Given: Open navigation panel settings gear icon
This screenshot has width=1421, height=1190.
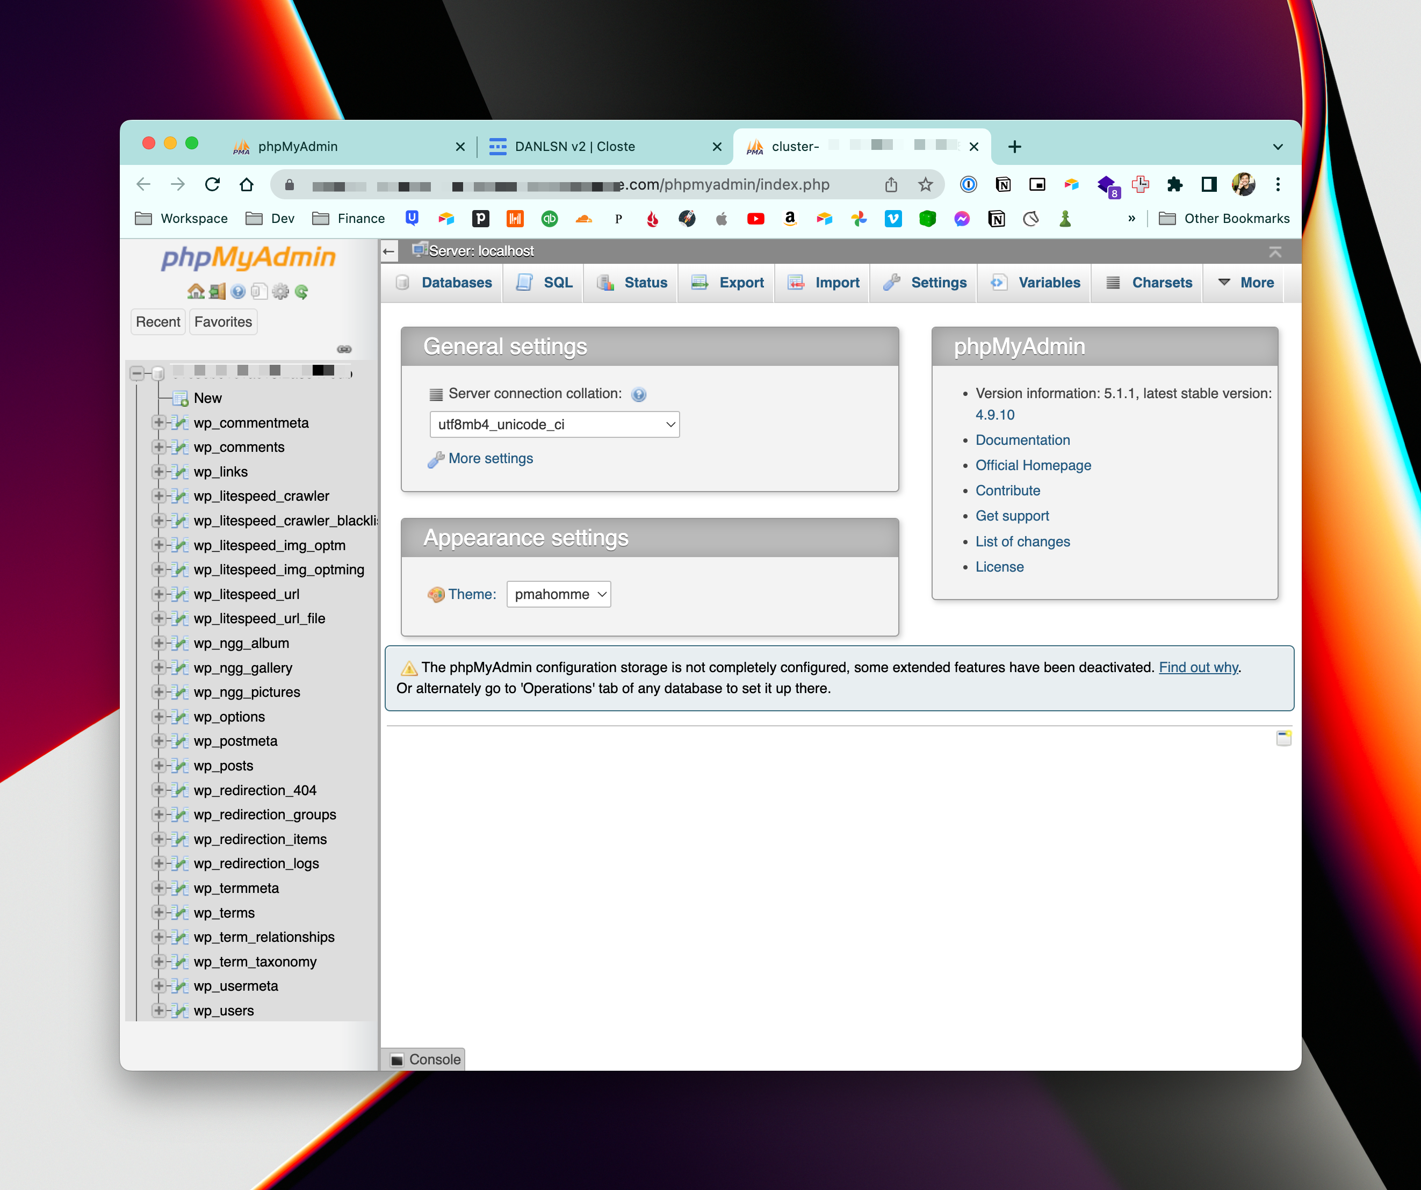Looking at the screenshot, I should 280,292.
